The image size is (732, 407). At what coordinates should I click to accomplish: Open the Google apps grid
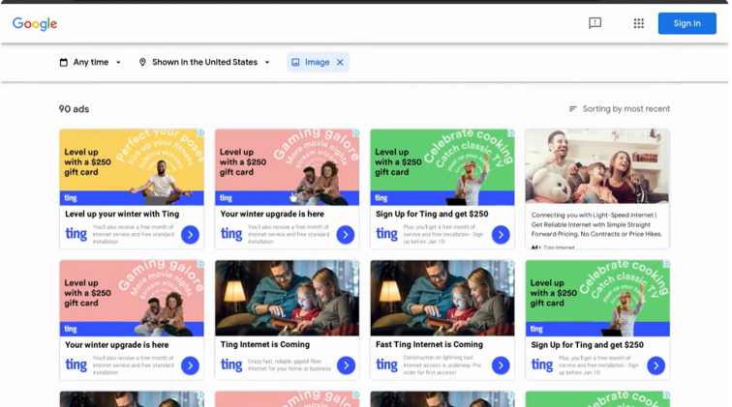pos(639,23)
